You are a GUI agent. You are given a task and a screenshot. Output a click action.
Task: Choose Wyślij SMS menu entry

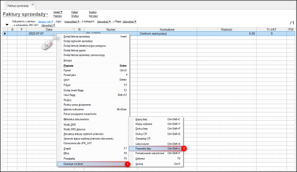point(93,125)
